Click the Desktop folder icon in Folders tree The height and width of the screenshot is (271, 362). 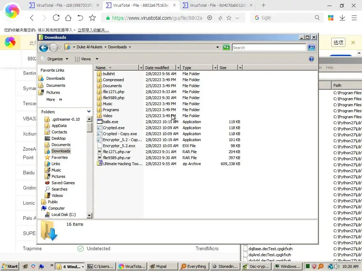point(47,138)
